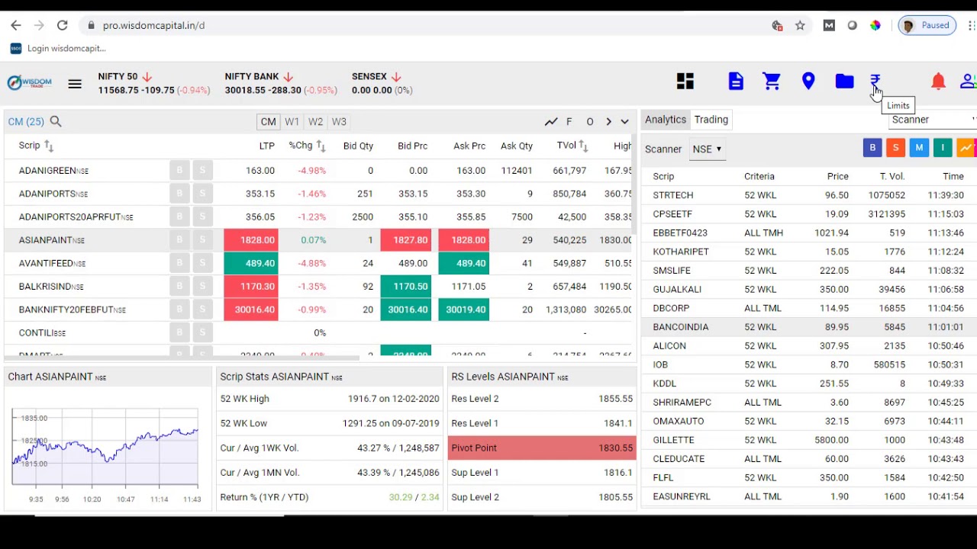Search scrips with the magnifier icon
This screenshot has height=549, width=977.
[56, 121]
